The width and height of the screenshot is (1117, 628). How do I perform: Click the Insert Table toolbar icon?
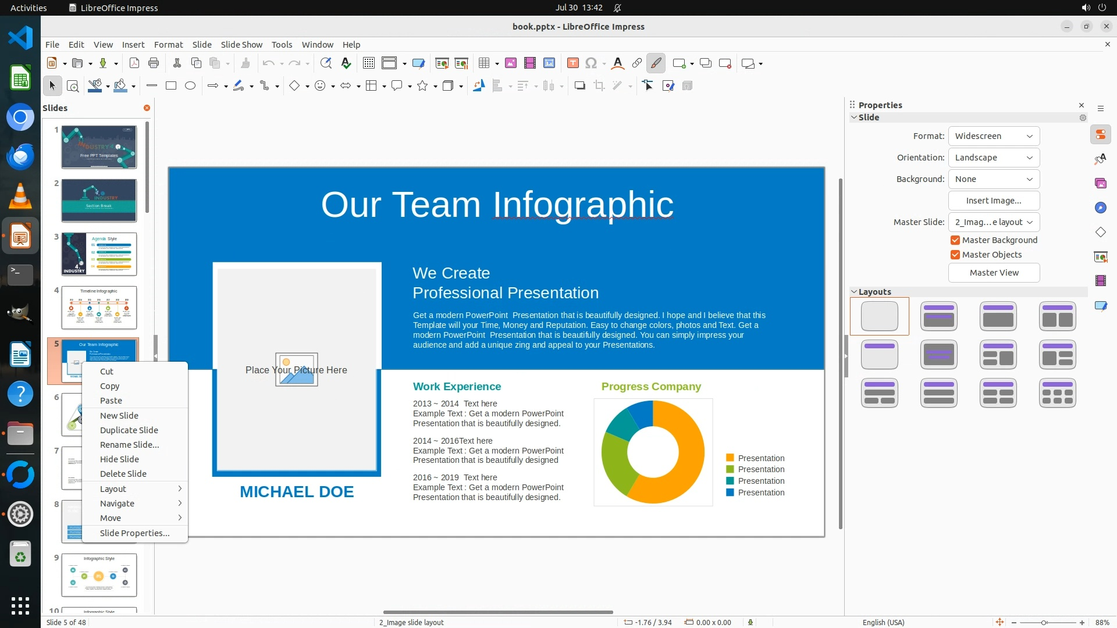coord(483,63)
